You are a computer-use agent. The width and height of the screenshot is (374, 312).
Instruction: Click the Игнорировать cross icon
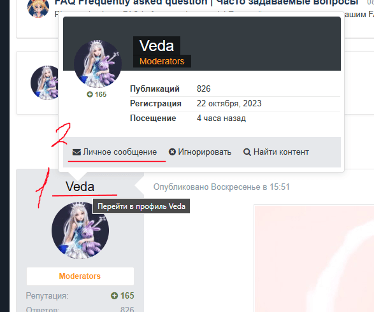coord(172,152)
